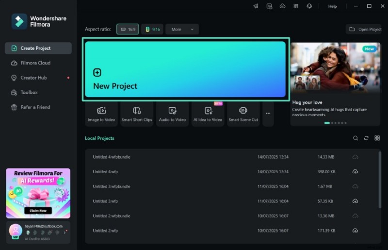Screen dimensions: 388x250
Task: Open the Image to Video tool
Action: pos(101,114)
